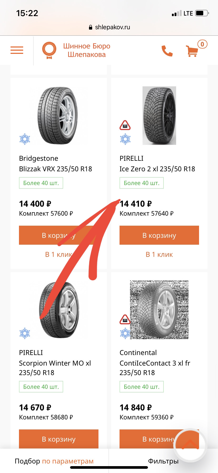This screenshot has width=218, height=473.
Task: Open Continental ContiIceContact 3 product title
Action: click(155, 363)
